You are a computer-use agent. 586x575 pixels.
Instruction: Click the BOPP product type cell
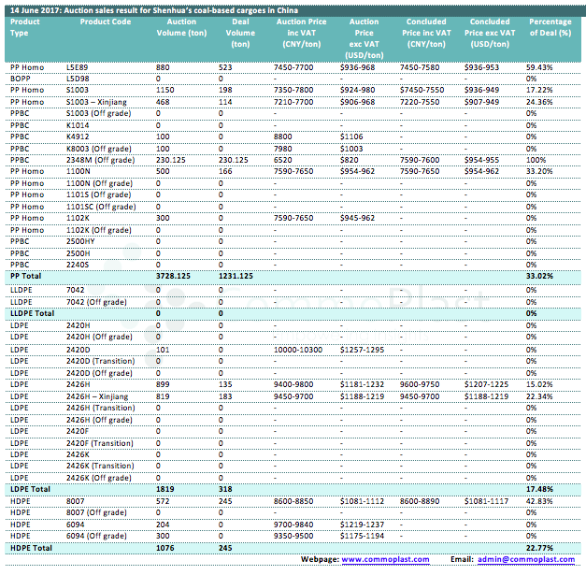(x=20, y=79)
